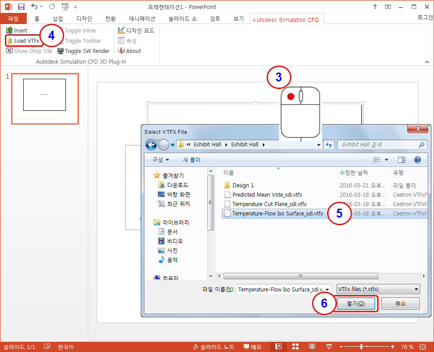Toggle Inline option
434x352 pixels.
pyautogui.click(x=80, y=30)
